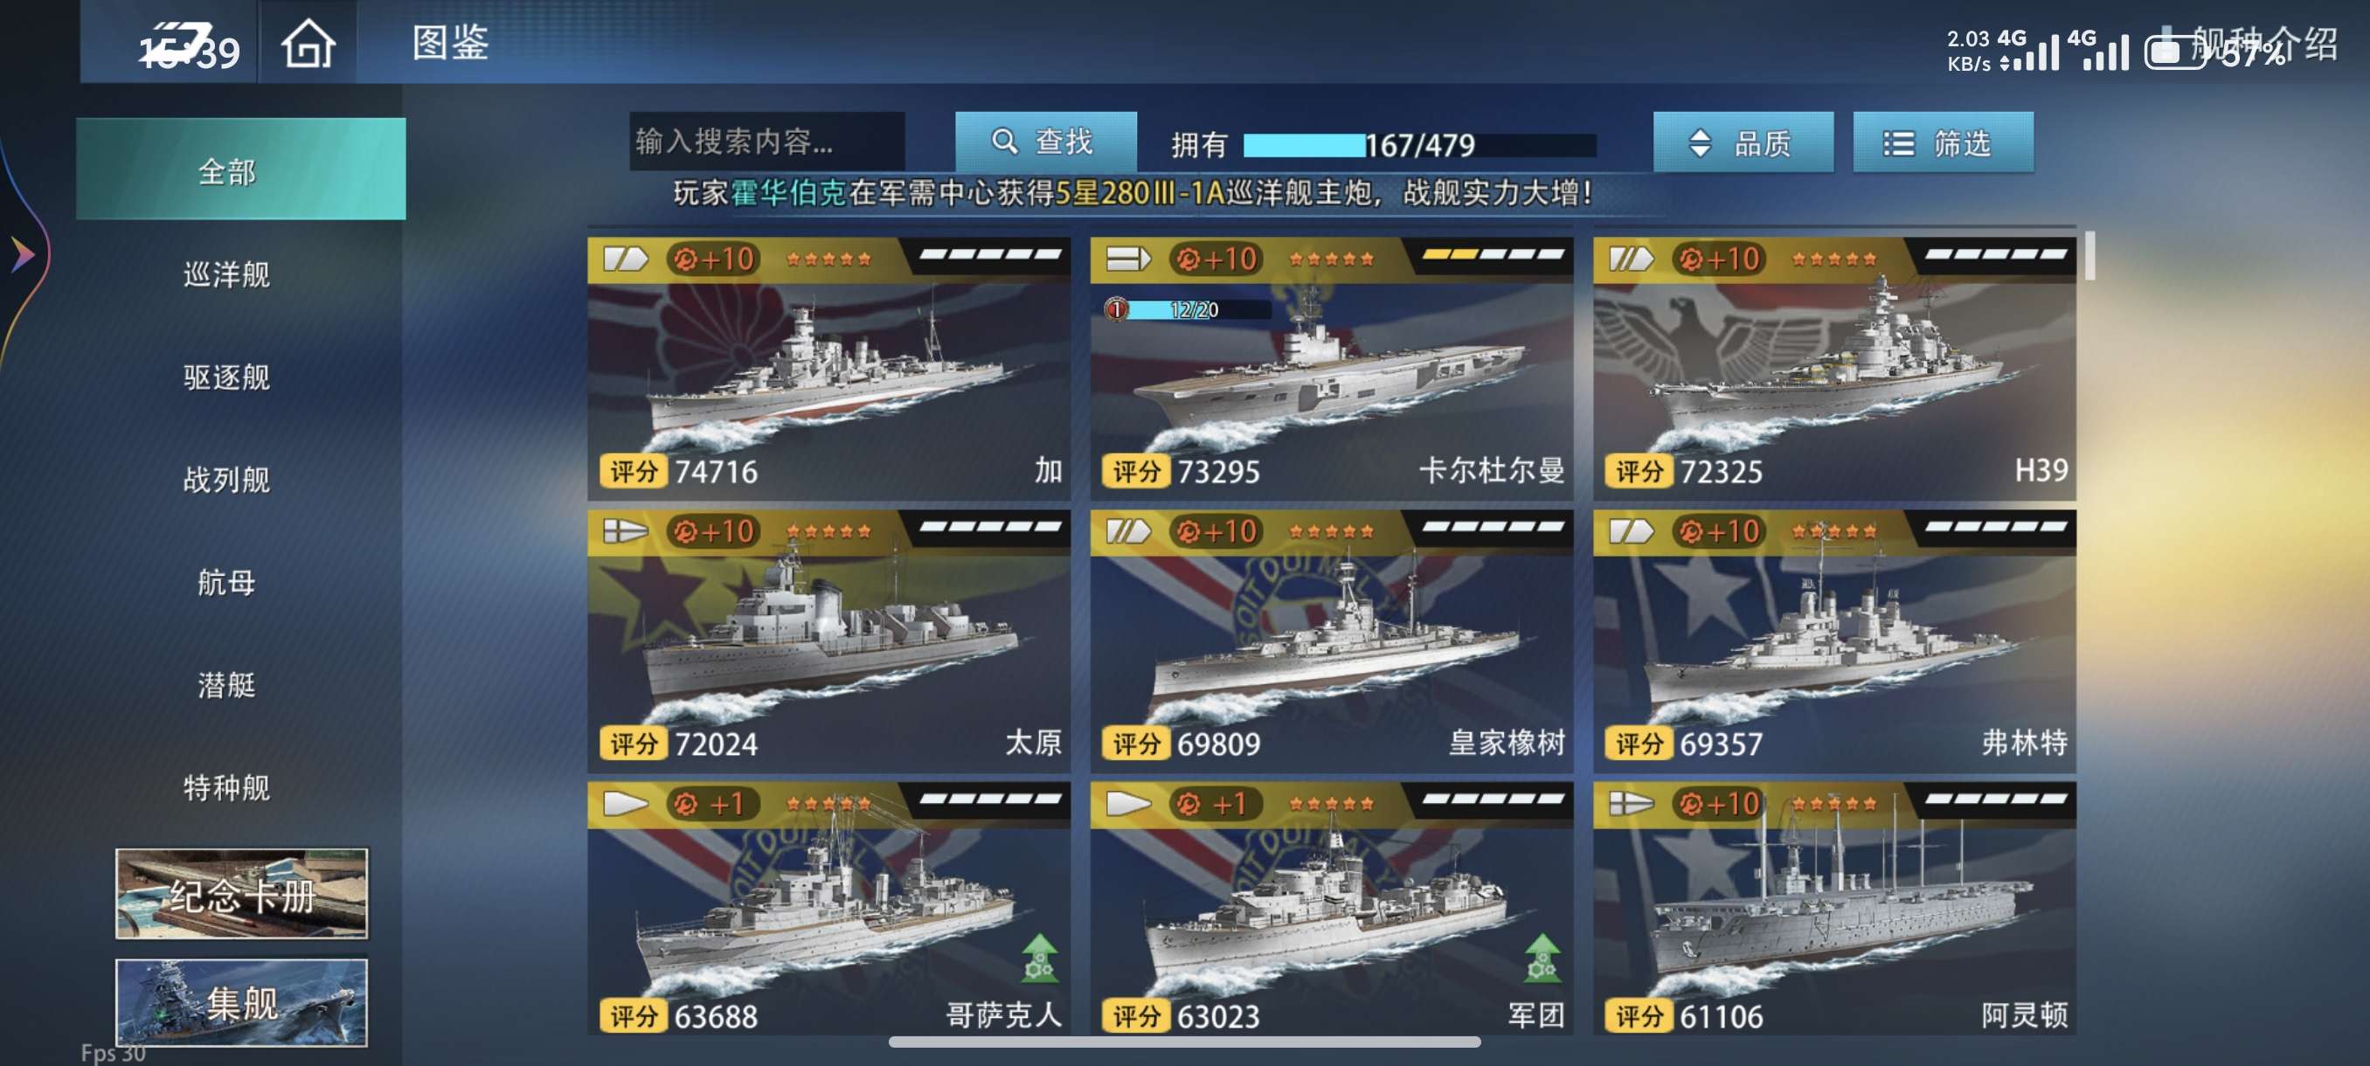Open the H39 ship card

1833,368
